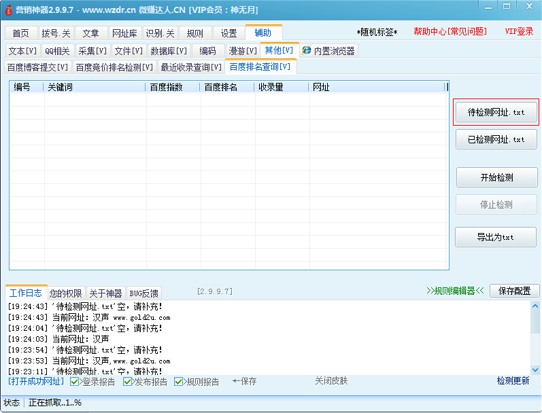Image resolution: width=542 pixels, height=413 pixels.
Task: Expand the 采集[V] sub-tab
Action: click(x=92, y=51)
